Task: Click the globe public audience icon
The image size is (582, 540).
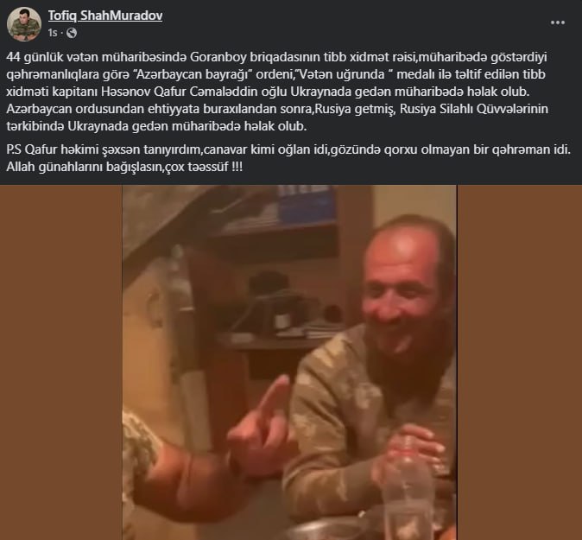Action: click(72, 33)
